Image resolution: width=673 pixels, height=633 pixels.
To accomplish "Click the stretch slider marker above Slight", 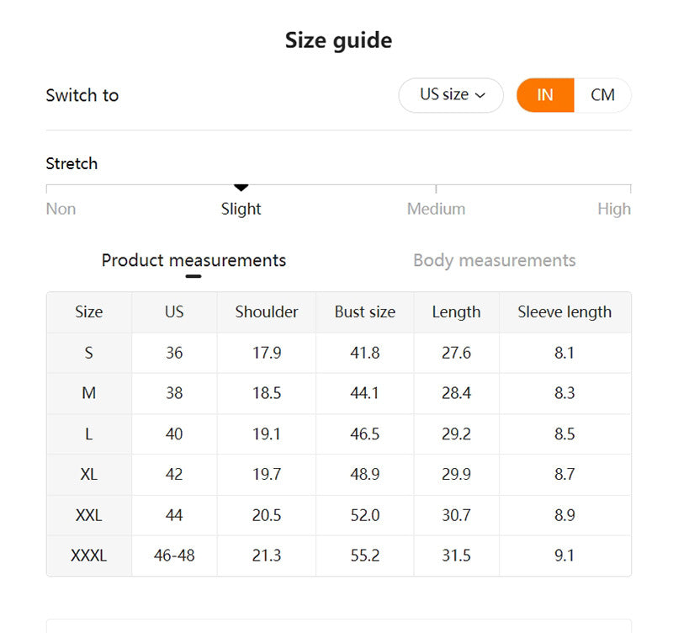I will 241,187.
